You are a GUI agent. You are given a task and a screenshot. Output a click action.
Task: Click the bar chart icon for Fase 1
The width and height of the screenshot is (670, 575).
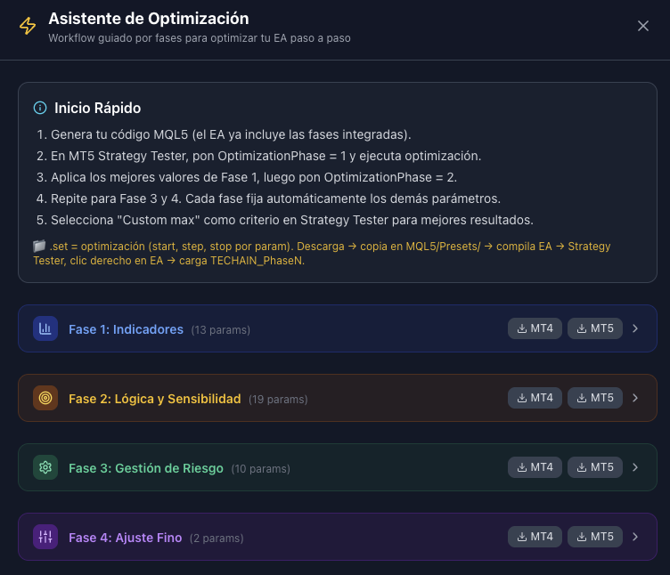(45, 328)
